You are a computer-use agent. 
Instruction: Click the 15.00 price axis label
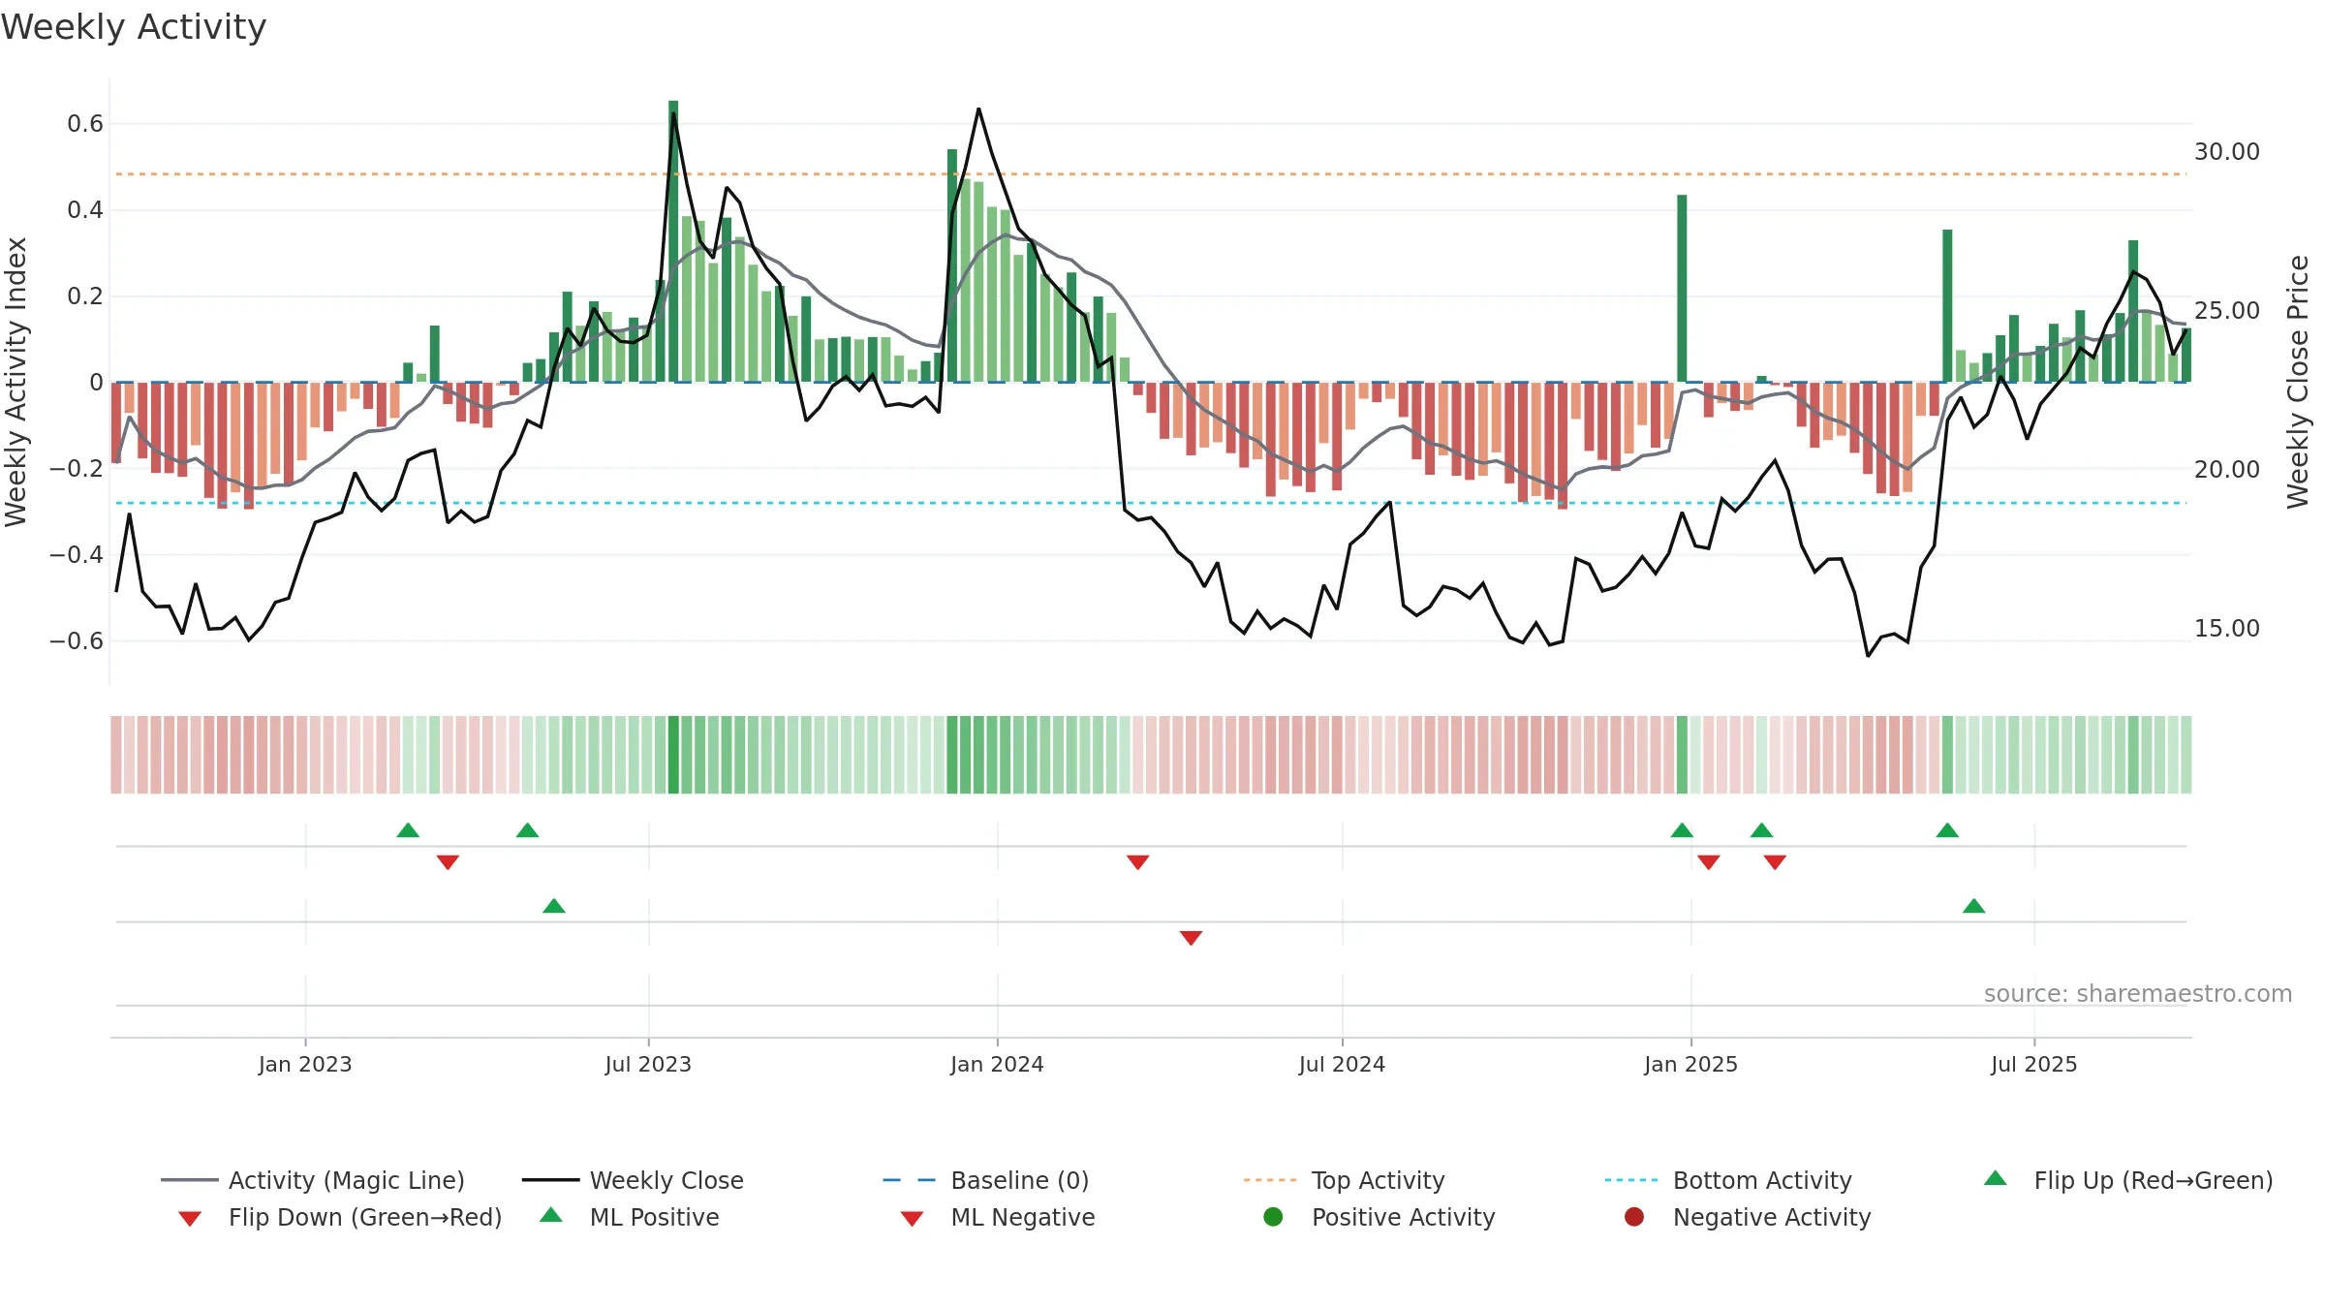pos(2226,628)
